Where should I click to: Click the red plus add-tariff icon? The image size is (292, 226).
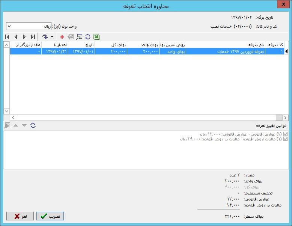click(x=62, y=37)
